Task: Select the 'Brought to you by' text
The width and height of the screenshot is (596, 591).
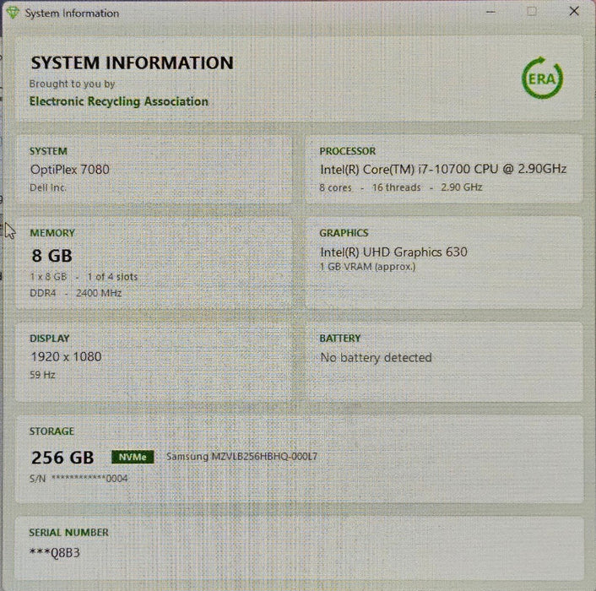Action: click(x=73, y=84)
